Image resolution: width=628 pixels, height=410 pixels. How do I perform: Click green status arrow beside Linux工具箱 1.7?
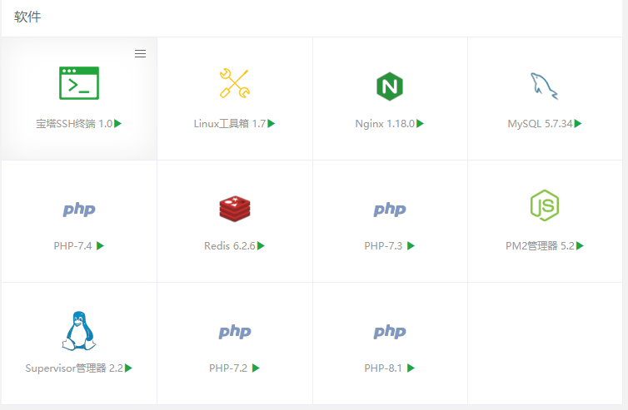pos(272,124)
